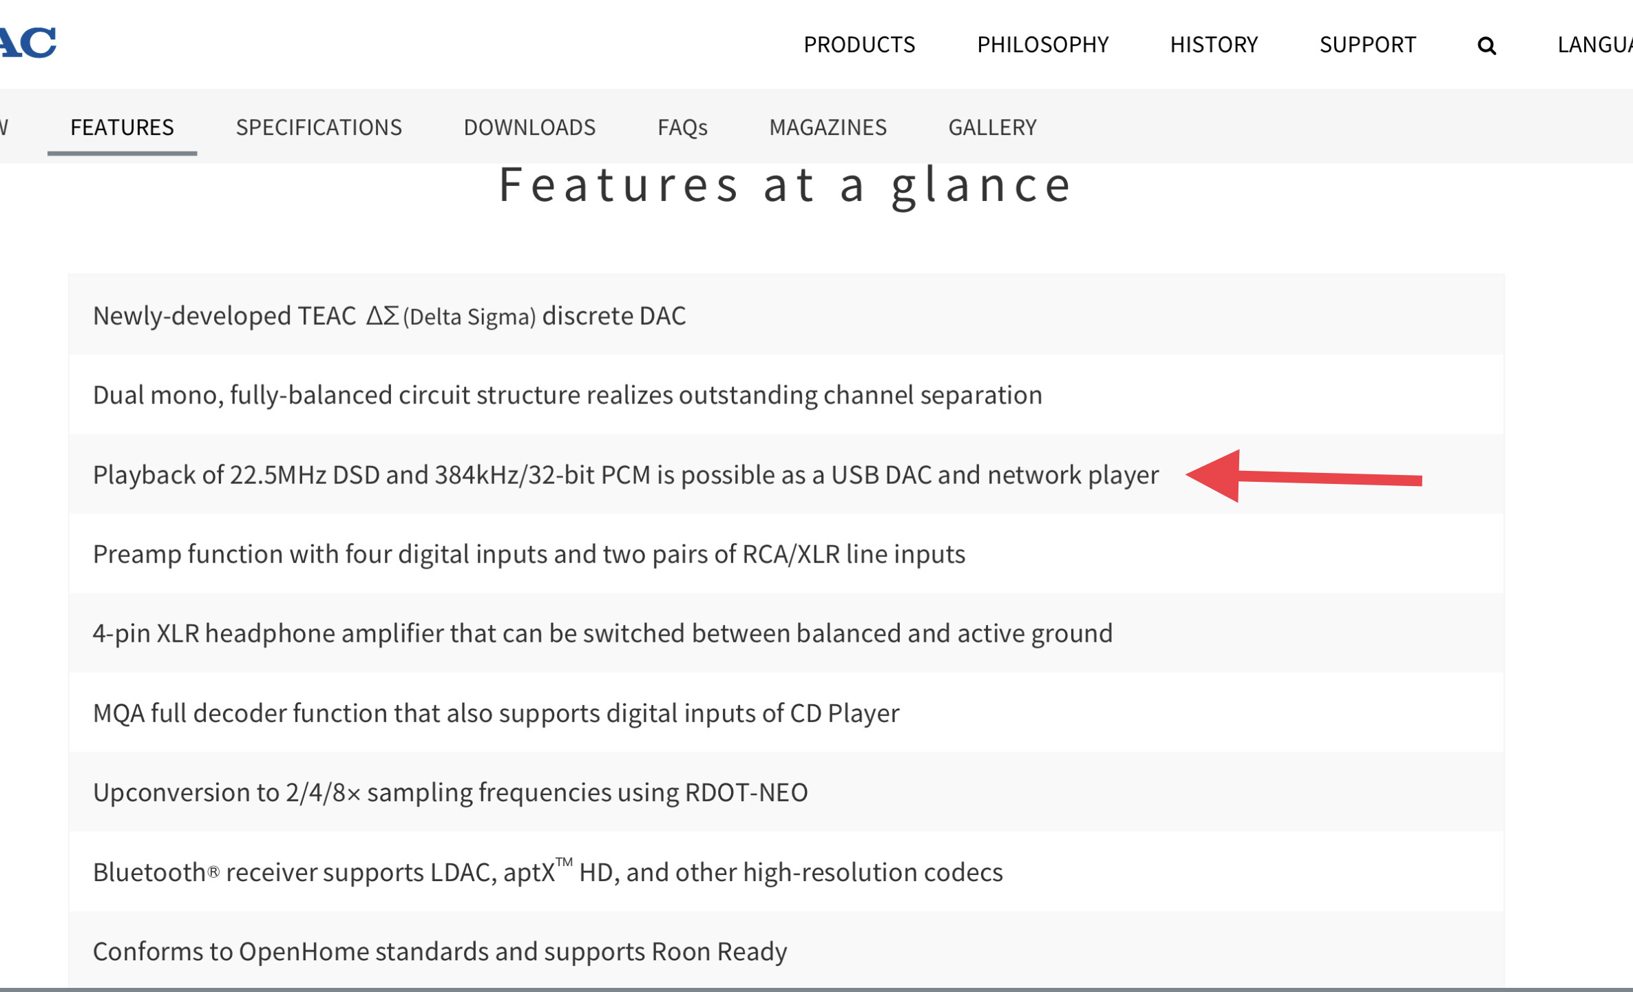Open the SUPPORT menu

tap(1367, 45)
